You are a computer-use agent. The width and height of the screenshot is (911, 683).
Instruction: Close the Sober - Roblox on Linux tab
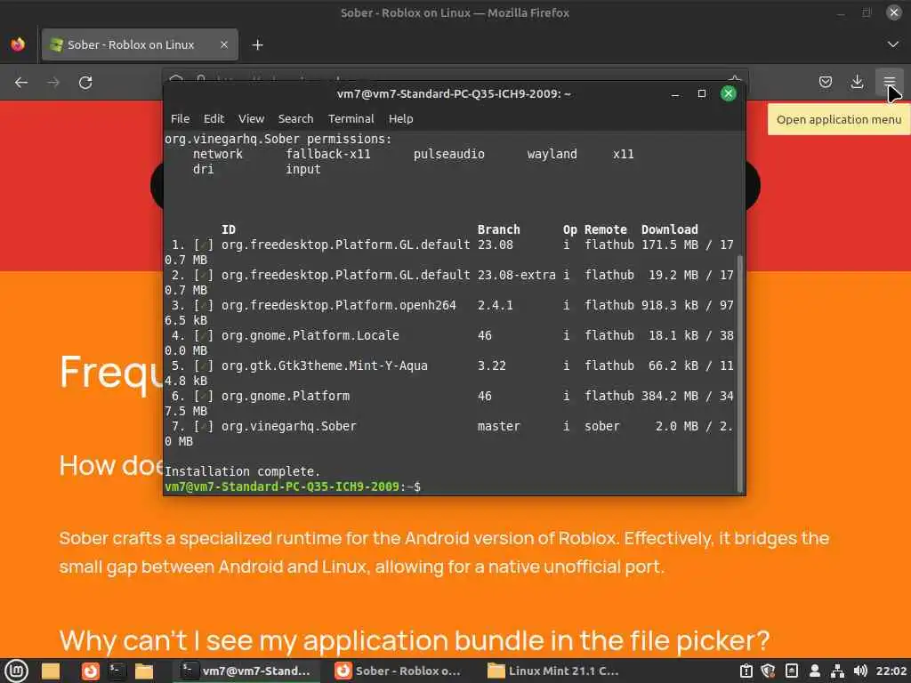pyautogui.click(x=223, y=44)
